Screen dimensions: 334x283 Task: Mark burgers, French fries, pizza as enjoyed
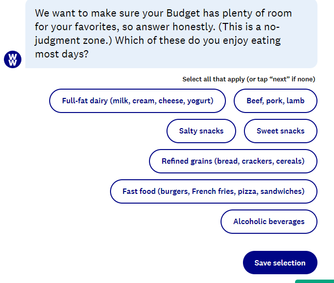pyautogui.click(x=214, y=191)
